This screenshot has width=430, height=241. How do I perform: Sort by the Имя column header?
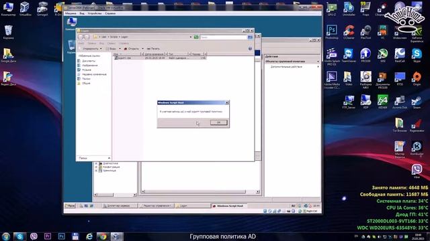click(x=127, y=54)
